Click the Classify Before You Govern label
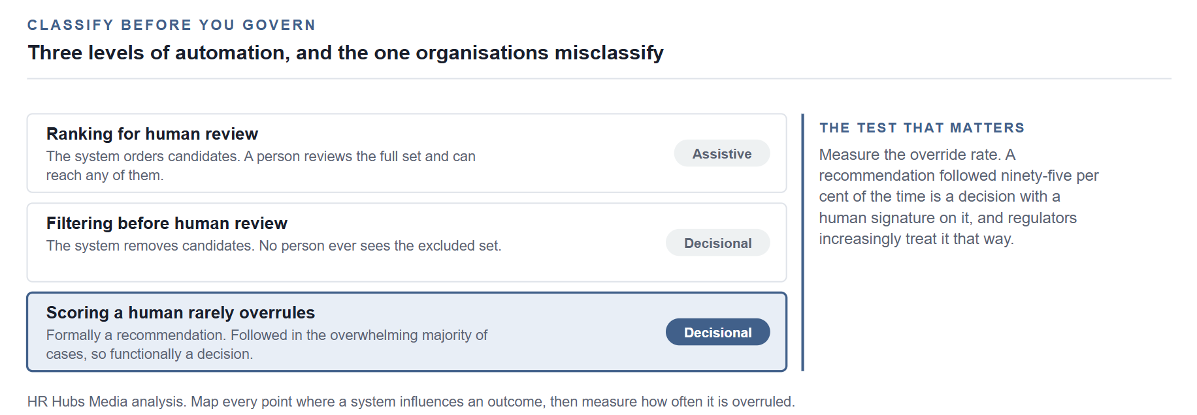 (x=171, y=25)
